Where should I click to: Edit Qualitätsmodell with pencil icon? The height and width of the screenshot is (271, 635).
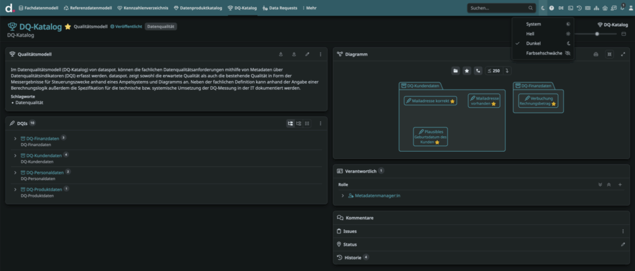pos(308,54)
